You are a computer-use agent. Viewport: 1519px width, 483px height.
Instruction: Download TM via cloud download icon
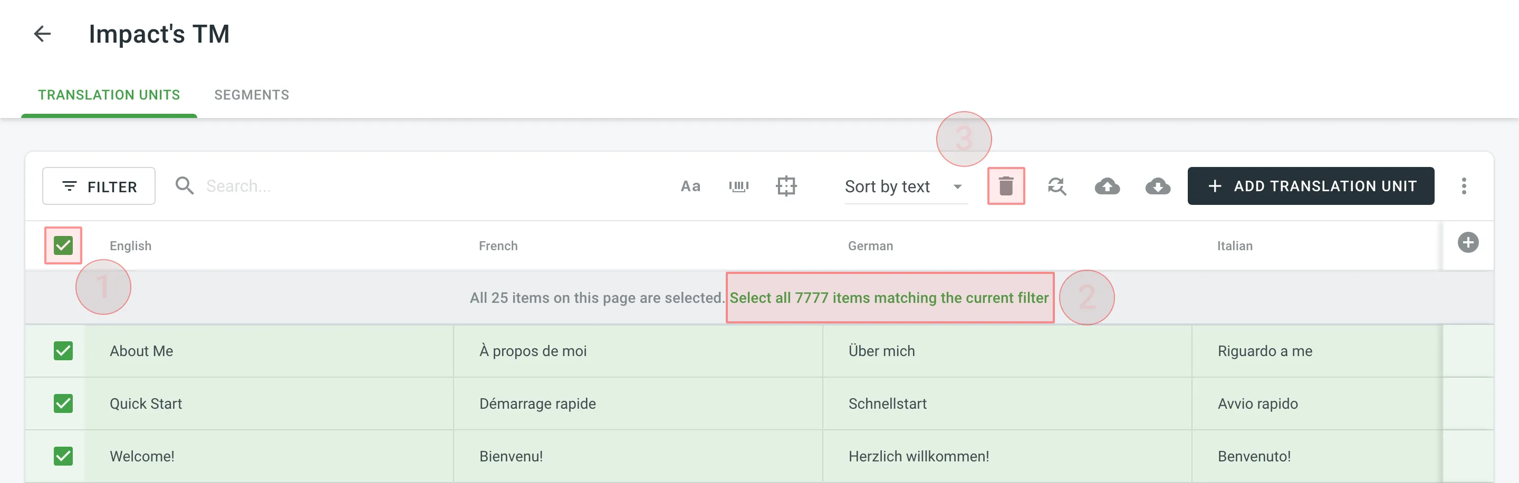click(x=1158, y=186)
